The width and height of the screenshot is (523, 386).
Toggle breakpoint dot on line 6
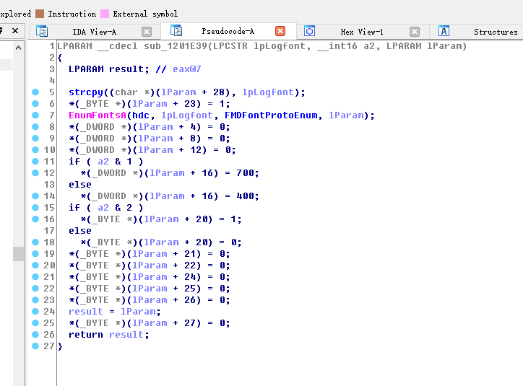35,104
